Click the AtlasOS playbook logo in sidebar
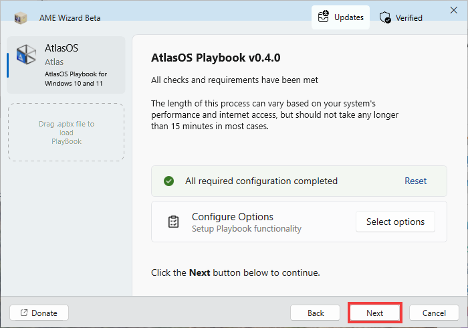 [27, 56]
